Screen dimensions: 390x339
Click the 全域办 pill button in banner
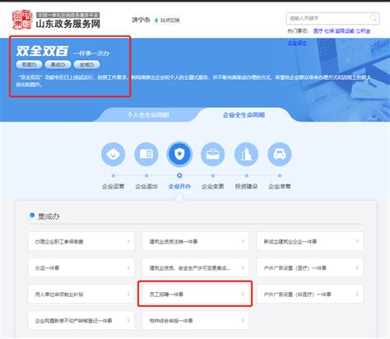(x=86, y=65)
